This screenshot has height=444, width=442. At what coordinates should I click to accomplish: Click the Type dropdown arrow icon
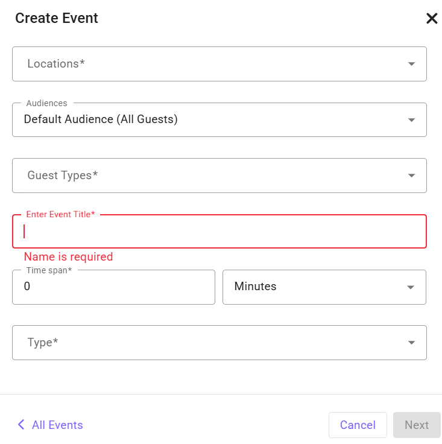(411, 343)
